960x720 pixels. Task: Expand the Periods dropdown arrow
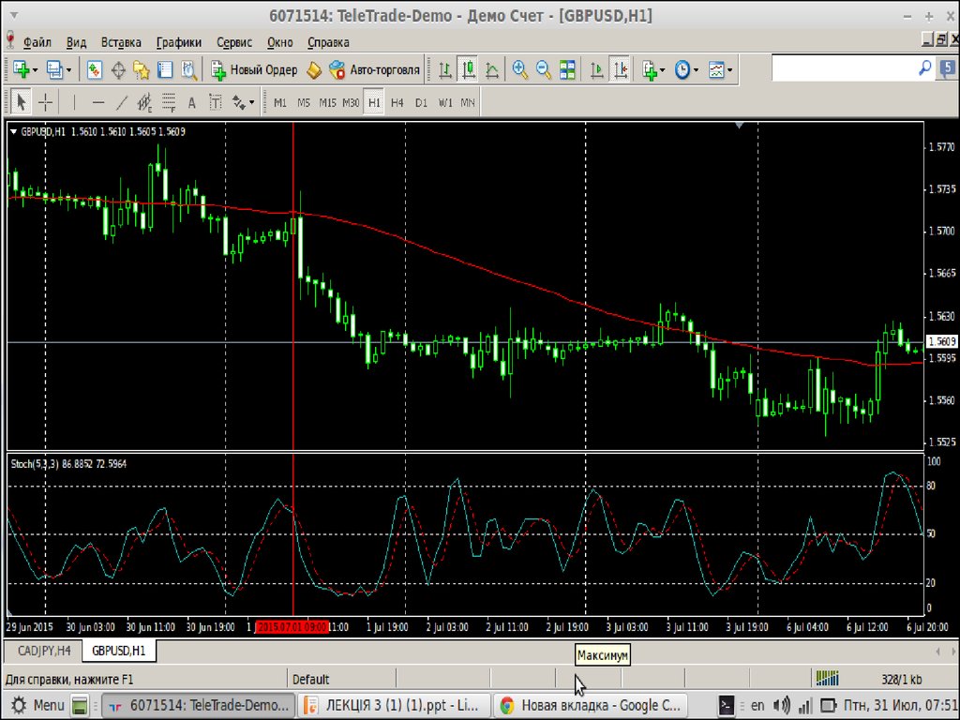point(697,70)
